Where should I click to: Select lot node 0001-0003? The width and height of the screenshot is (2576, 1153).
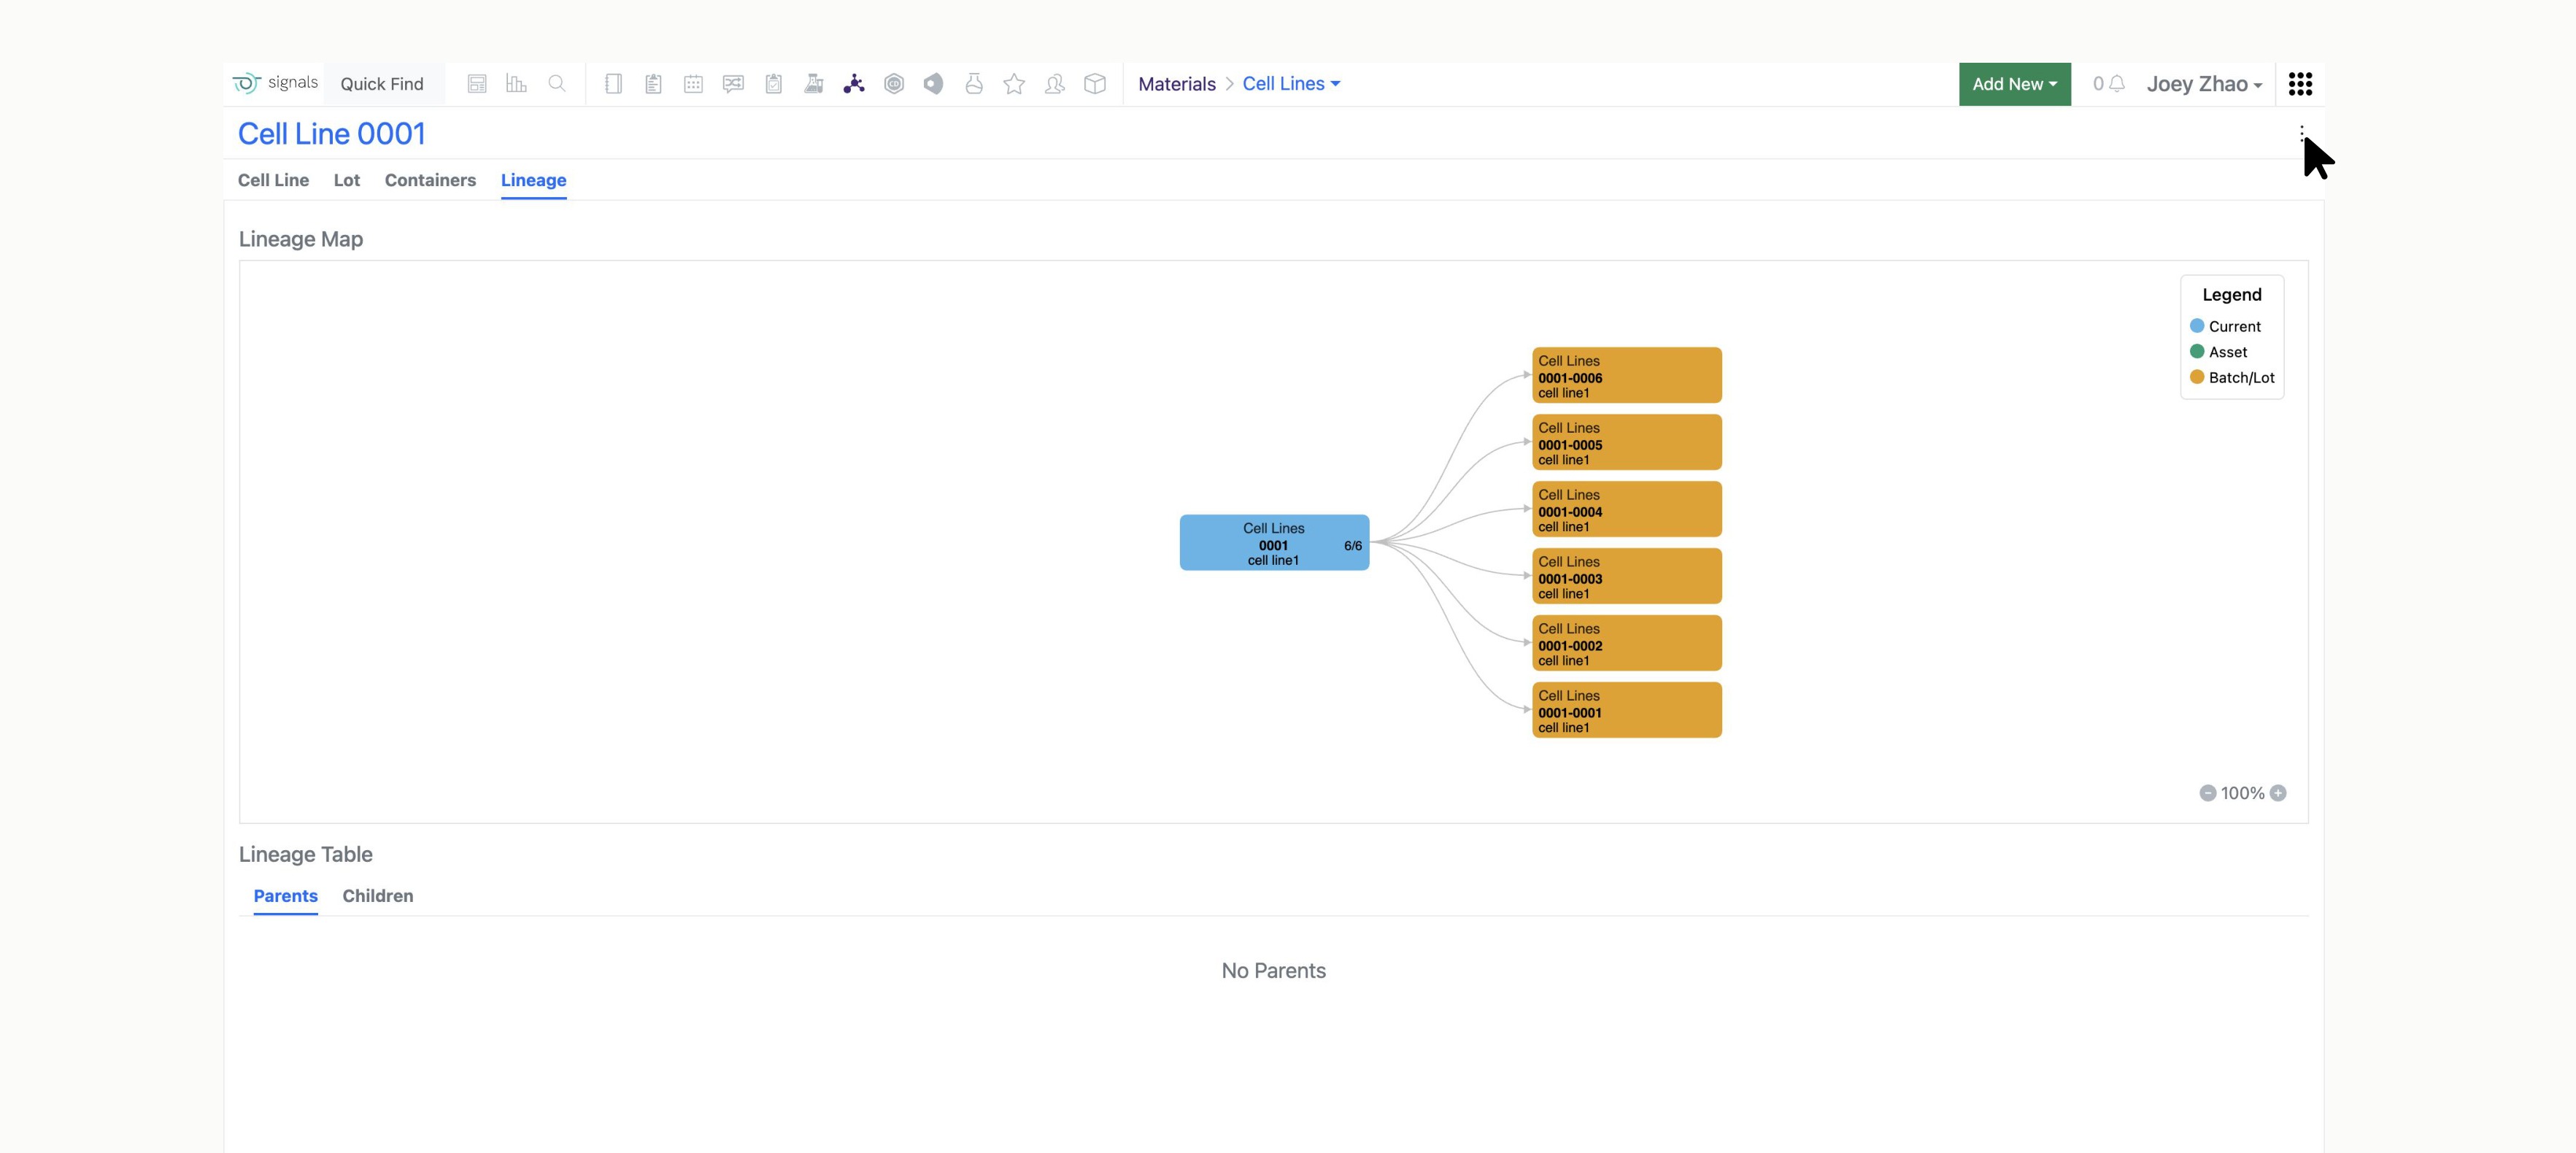1627,576
